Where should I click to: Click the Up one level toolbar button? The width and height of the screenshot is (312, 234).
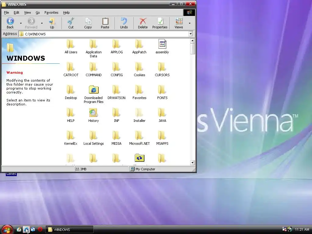pyautogui.click(x=52, y=23)
